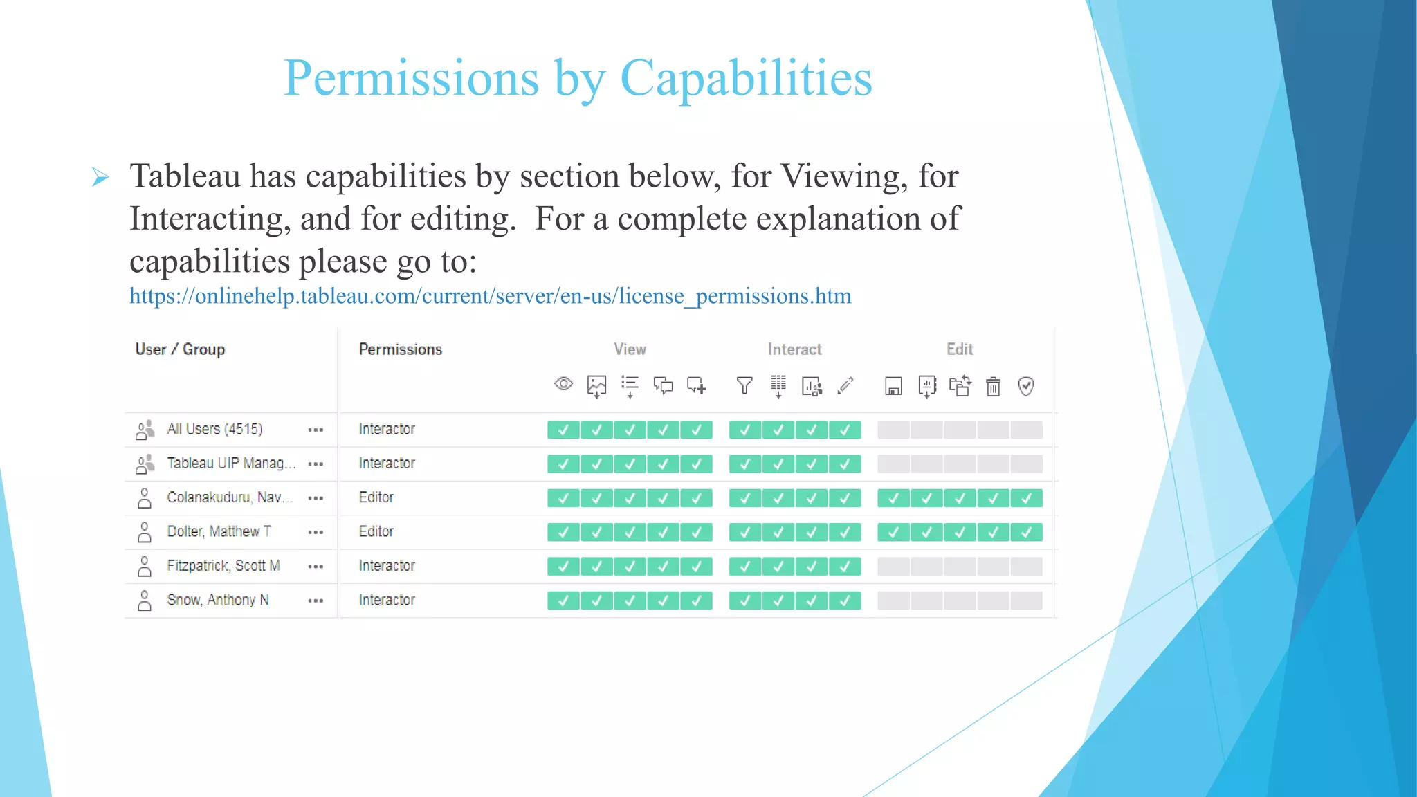Click the Interactor role for Tableau UIP Manag...
The height and width of the screenshot is (797, 1417).
[387, 463]
